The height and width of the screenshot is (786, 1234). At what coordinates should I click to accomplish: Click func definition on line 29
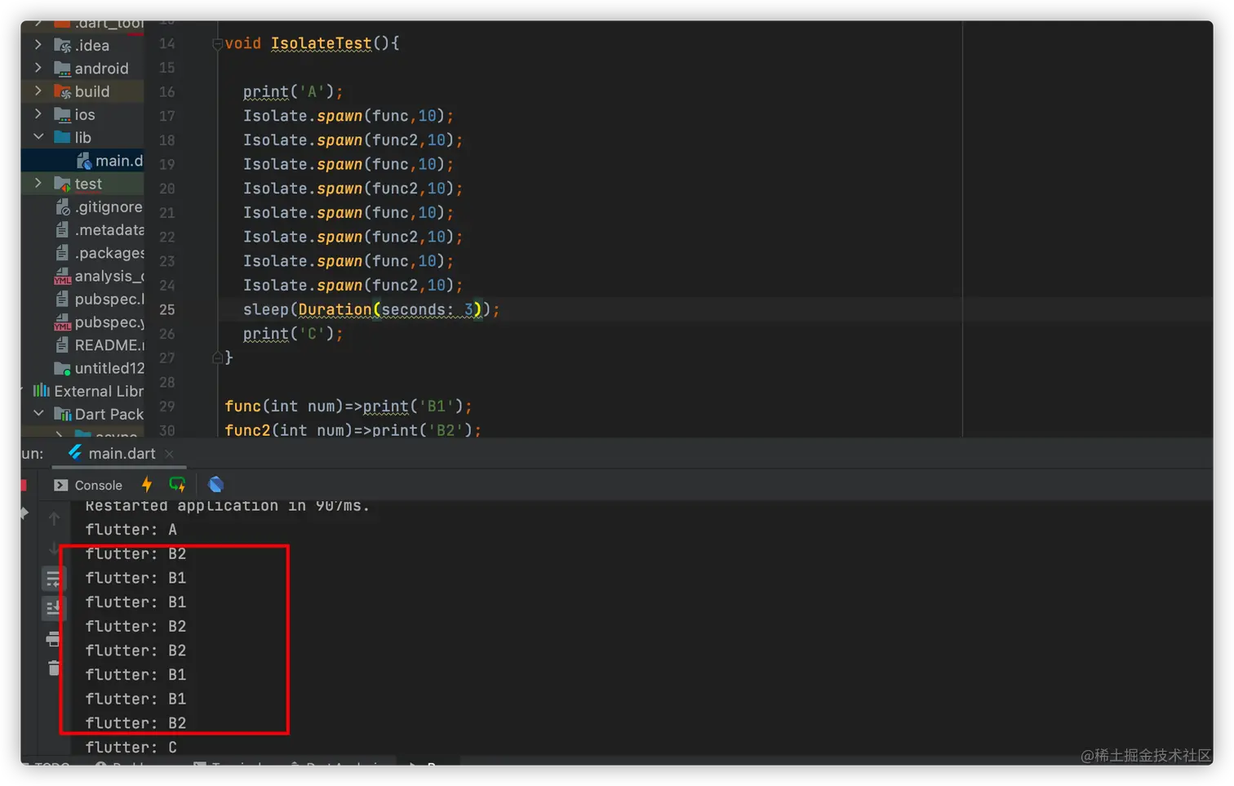(x=348, y=406)
